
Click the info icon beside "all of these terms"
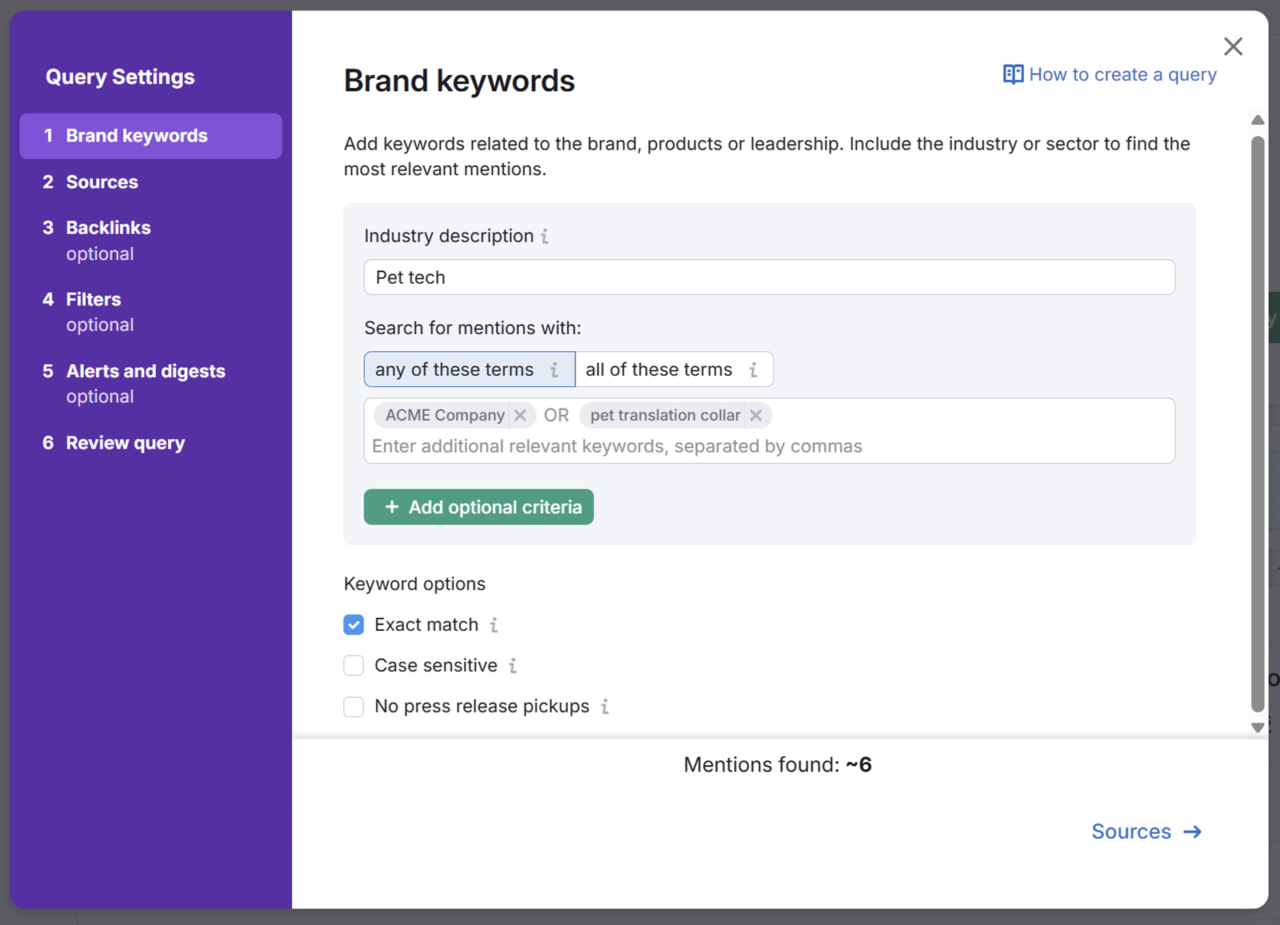click(753, 369)
